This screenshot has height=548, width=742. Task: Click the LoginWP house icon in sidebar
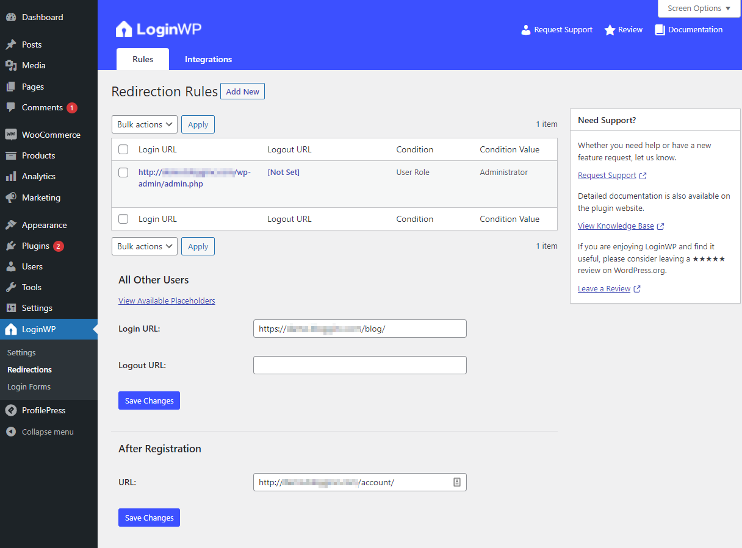click(x=11, y=329)
